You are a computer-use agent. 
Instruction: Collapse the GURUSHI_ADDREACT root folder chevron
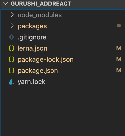[x=5, y=4]
